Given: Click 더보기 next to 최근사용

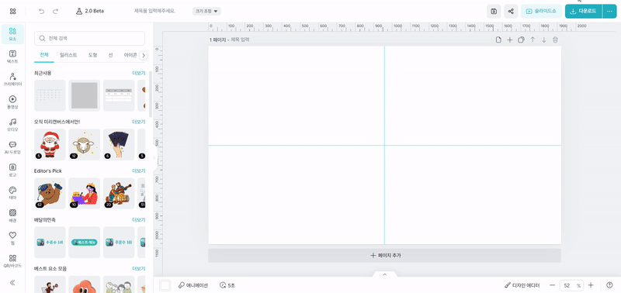Looking at the screenshot, I should [138, 73].
